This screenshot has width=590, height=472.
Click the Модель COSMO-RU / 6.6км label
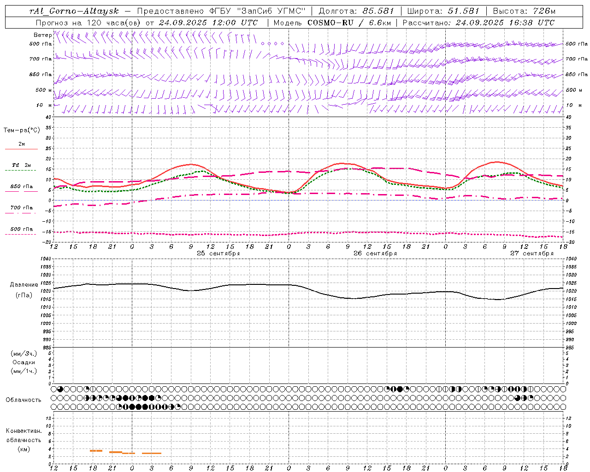[332, 23]
